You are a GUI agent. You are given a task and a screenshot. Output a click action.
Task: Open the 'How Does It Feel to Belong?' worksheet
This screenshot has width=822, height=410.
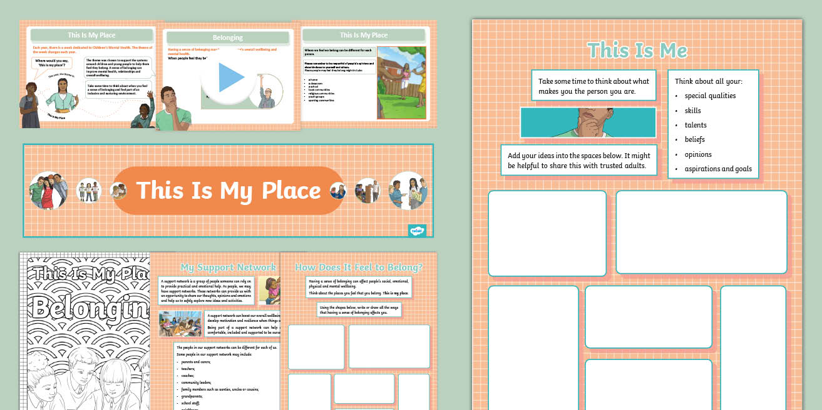click(359, 331)
